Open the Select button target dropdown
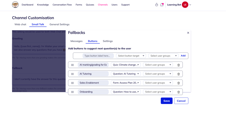 click(x=131, y=56)
